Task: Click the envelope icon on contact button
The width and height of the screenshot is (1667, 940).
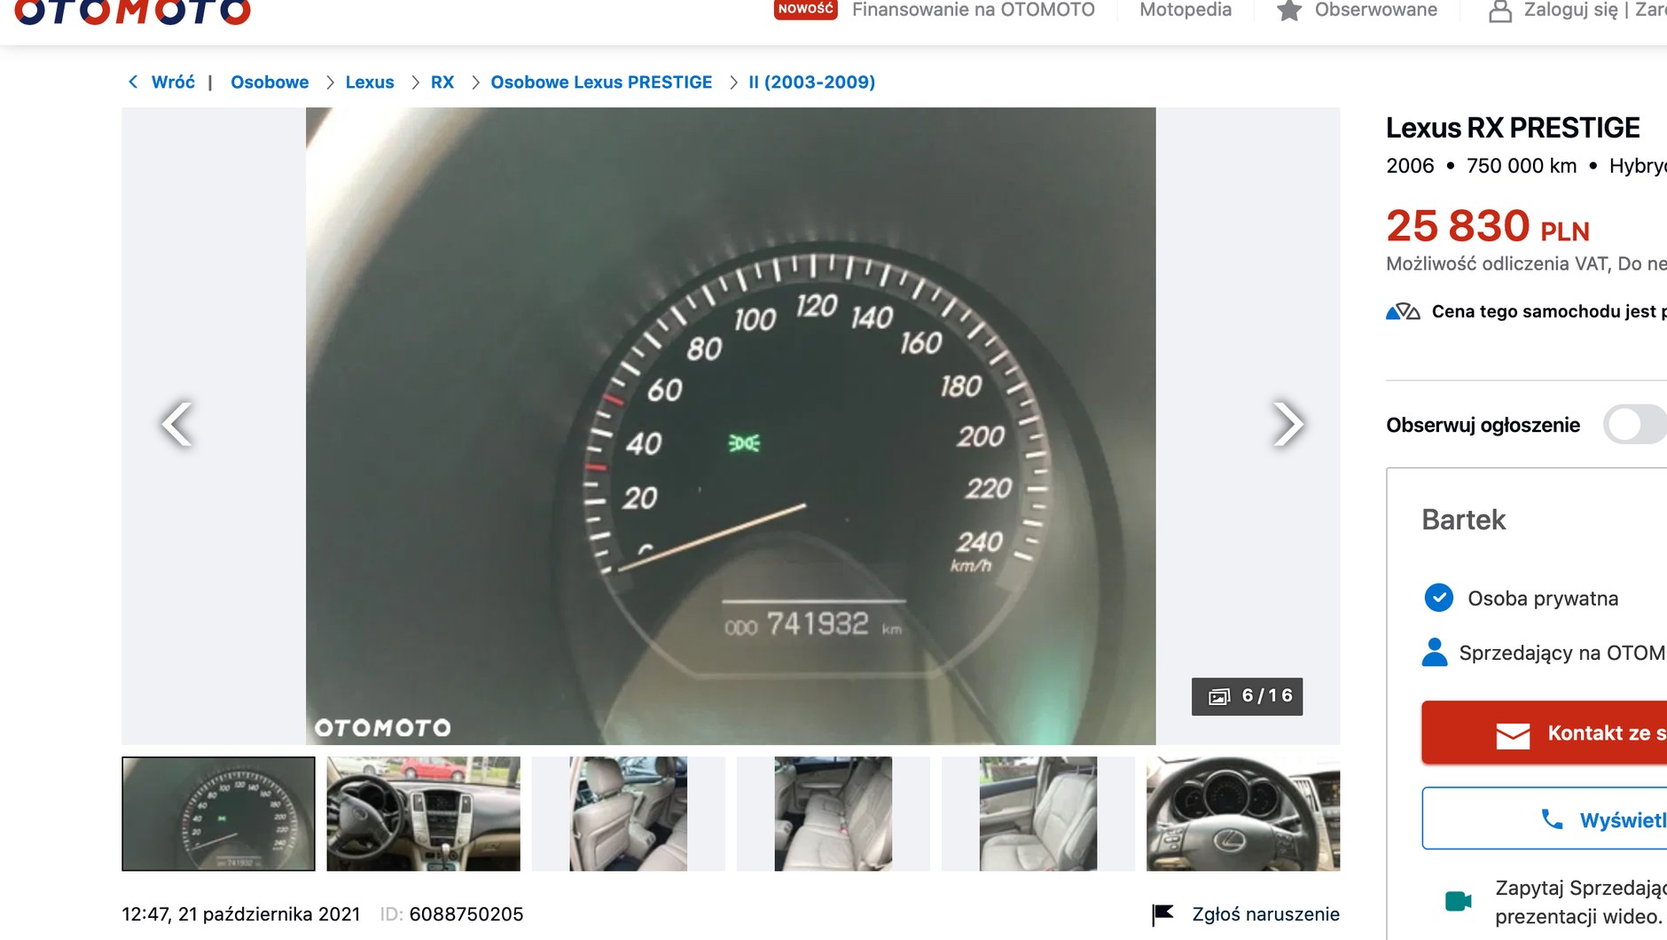Action: [x=1513, y=735]
